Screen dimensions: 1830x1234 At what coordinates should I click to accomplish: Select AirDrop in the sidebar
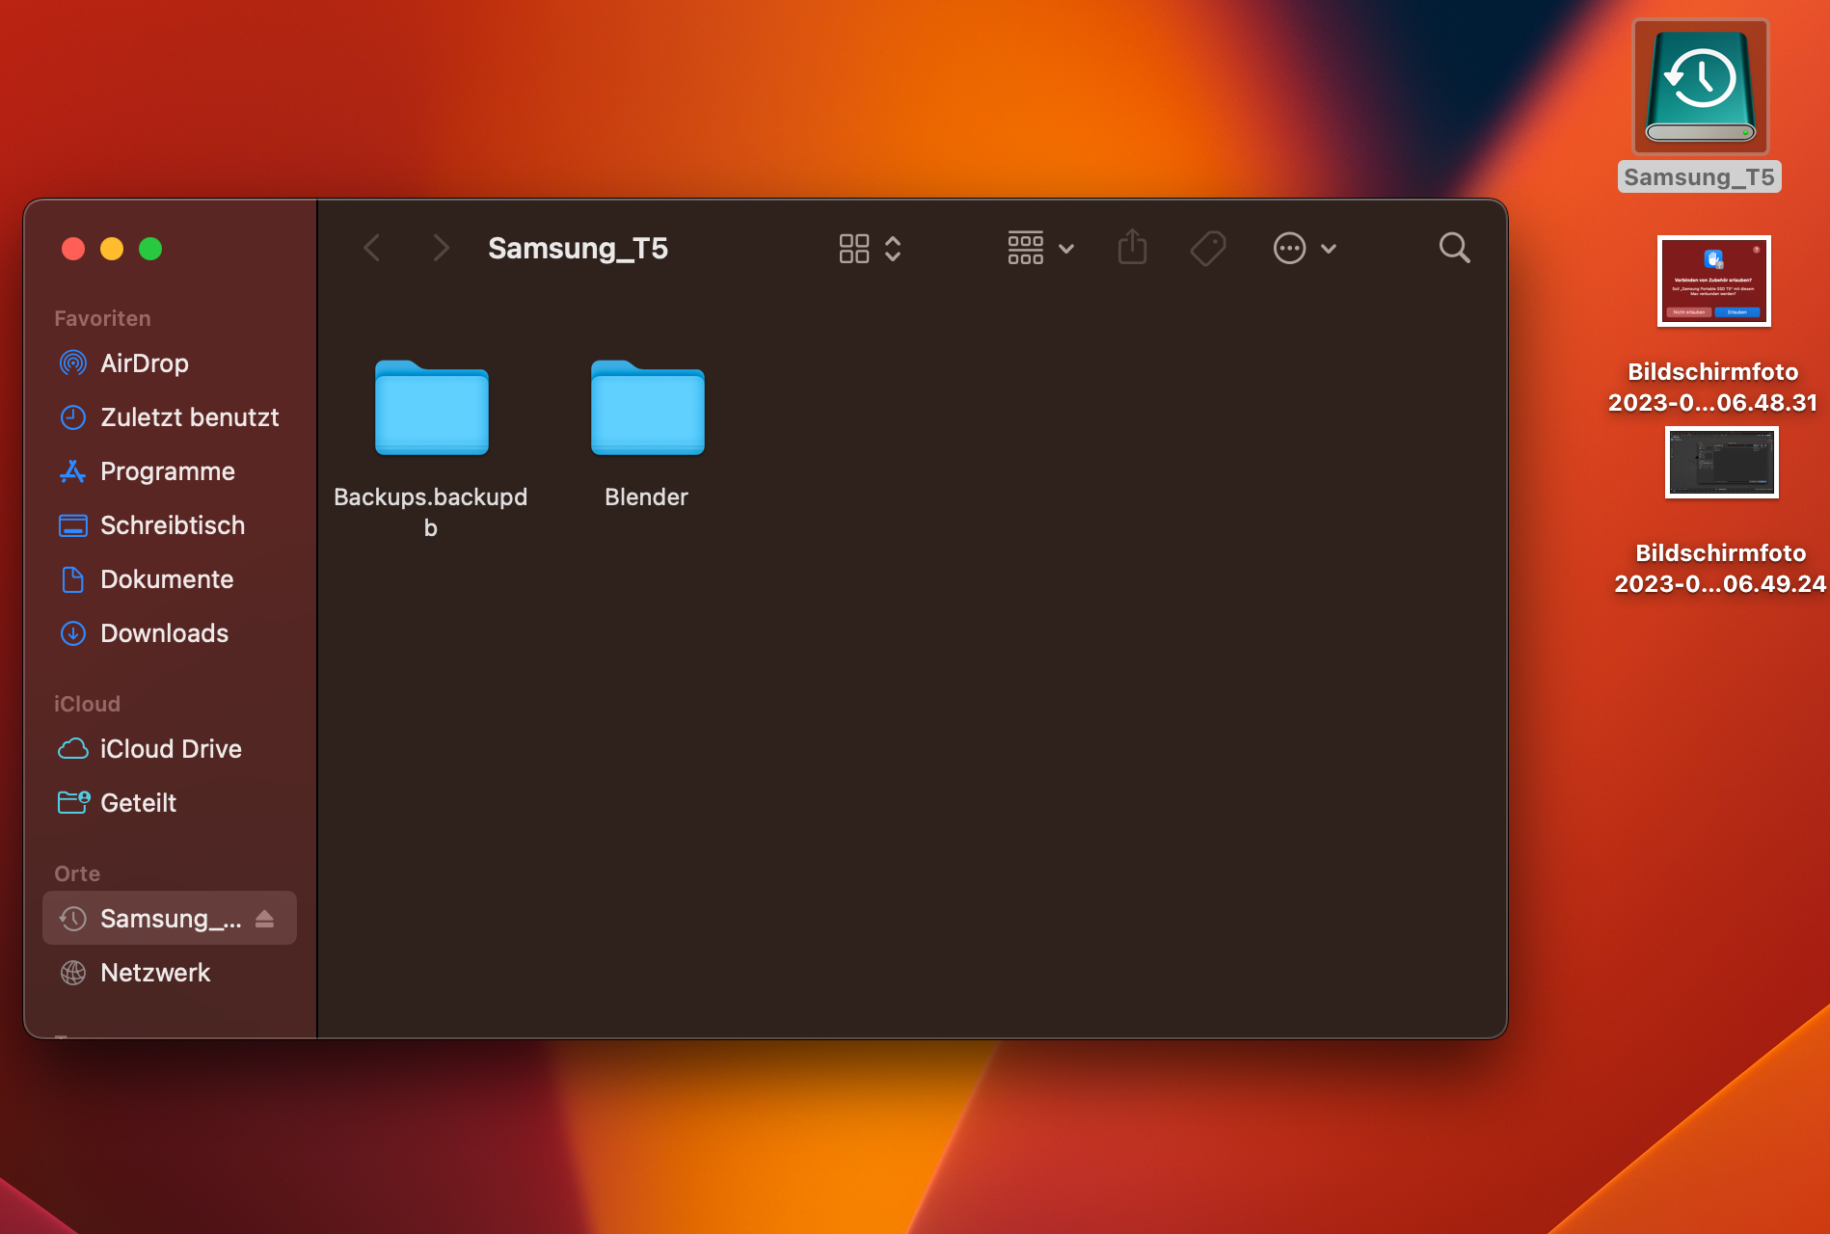(x=144, y=363)
